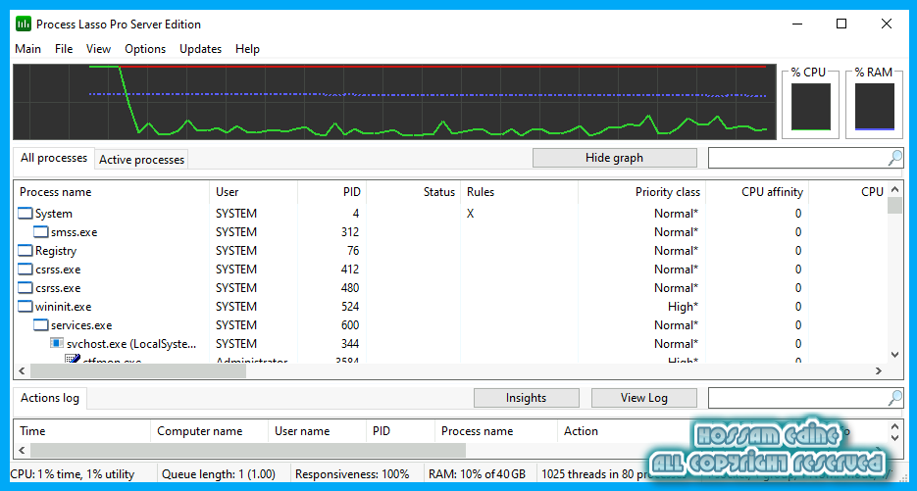The width and height of the screenshot is (917, 491).
Task: Select the services.exe process row
Action: (450, 325)
